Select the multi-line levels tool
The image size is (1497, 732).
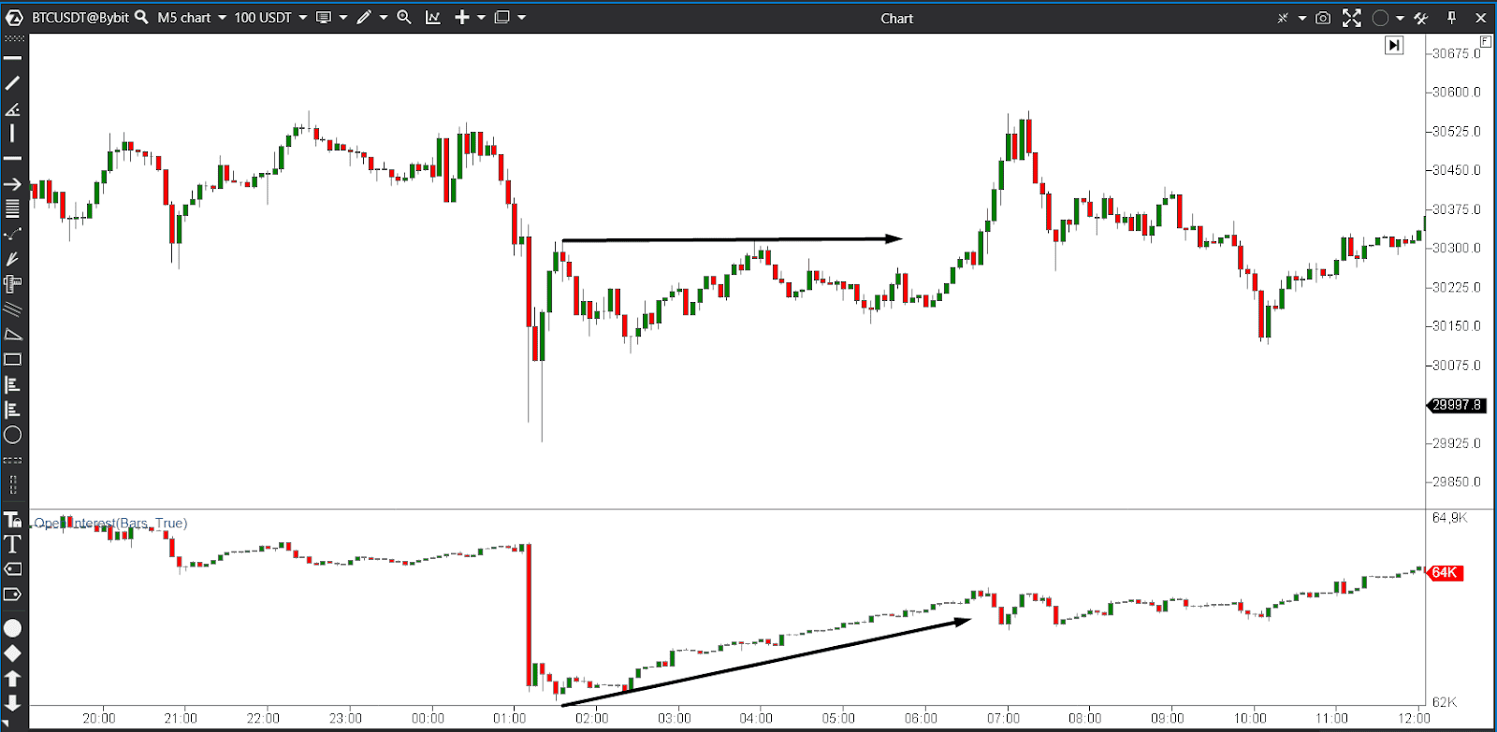click(x=12, y=208)
